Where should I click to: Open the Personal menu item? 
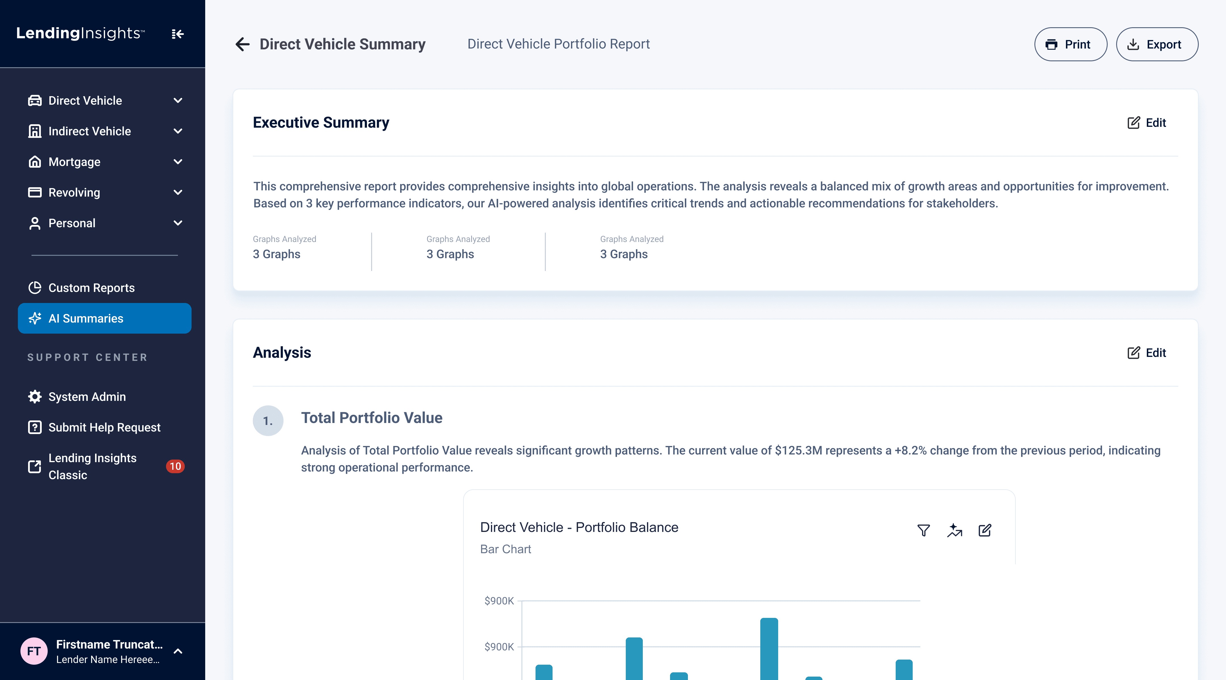[x=72, y=223]
